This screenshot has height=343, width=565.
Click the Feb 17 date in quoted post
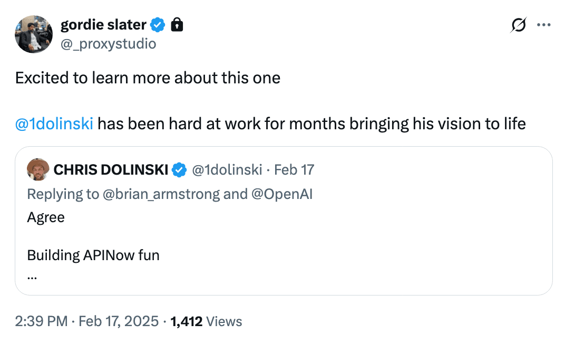(294, 169)
